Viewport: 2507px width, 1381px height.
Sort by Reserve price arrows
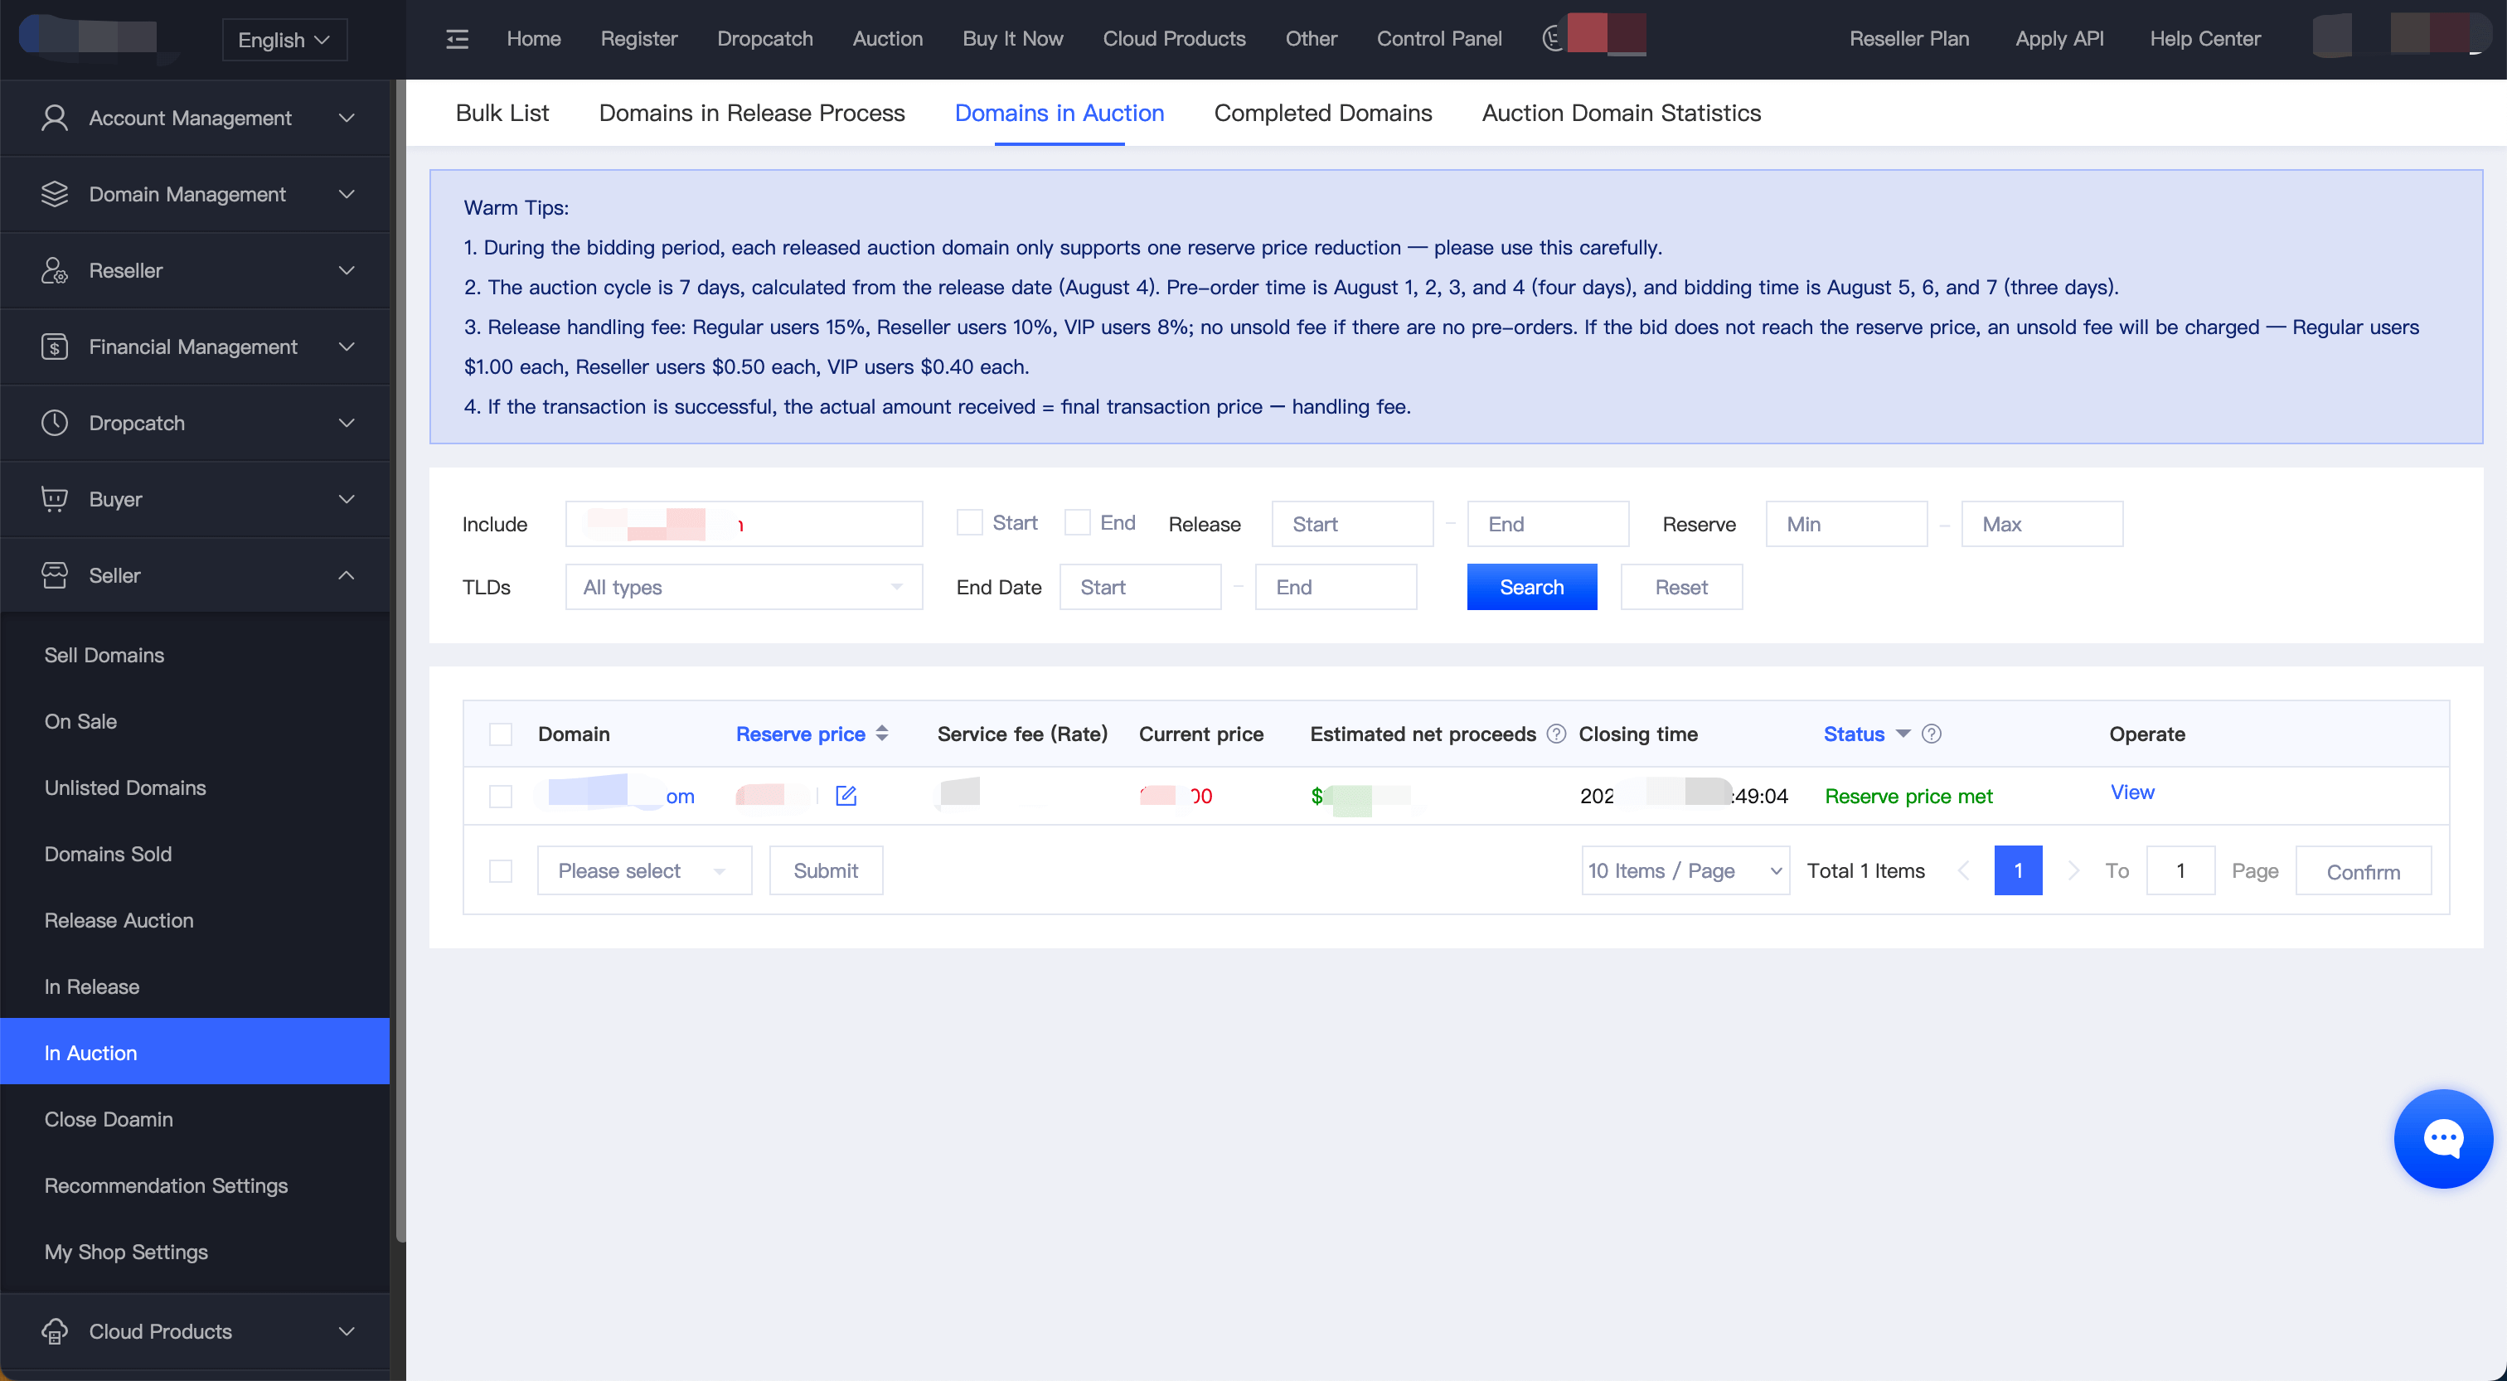click(x=882, y=734)
